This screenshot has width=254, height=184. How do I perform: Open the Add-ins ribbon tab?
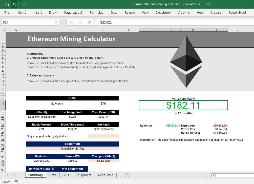(x=184, y=12)
